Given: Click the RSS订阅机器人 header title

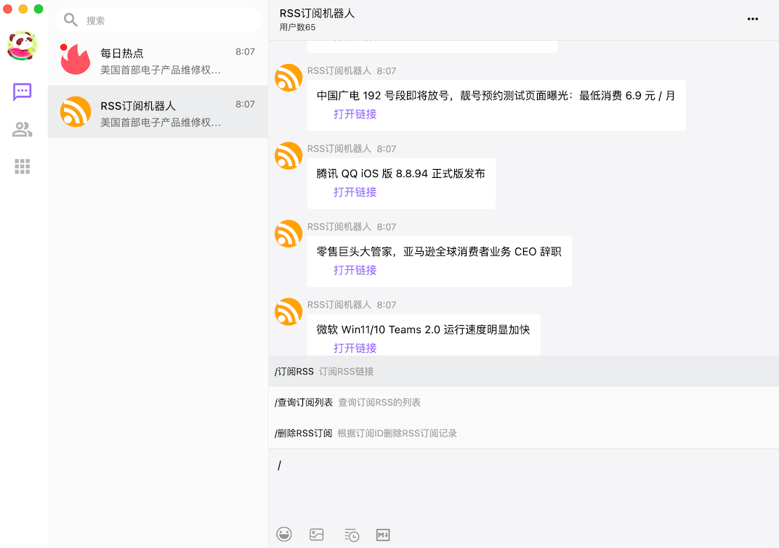Looking at the screenshot, I should tap(317, 13).
